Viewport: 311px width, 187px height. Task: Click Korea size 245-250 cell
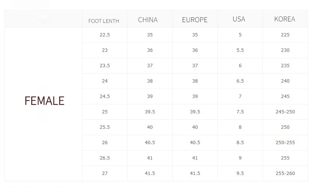(x=285, y=112)
